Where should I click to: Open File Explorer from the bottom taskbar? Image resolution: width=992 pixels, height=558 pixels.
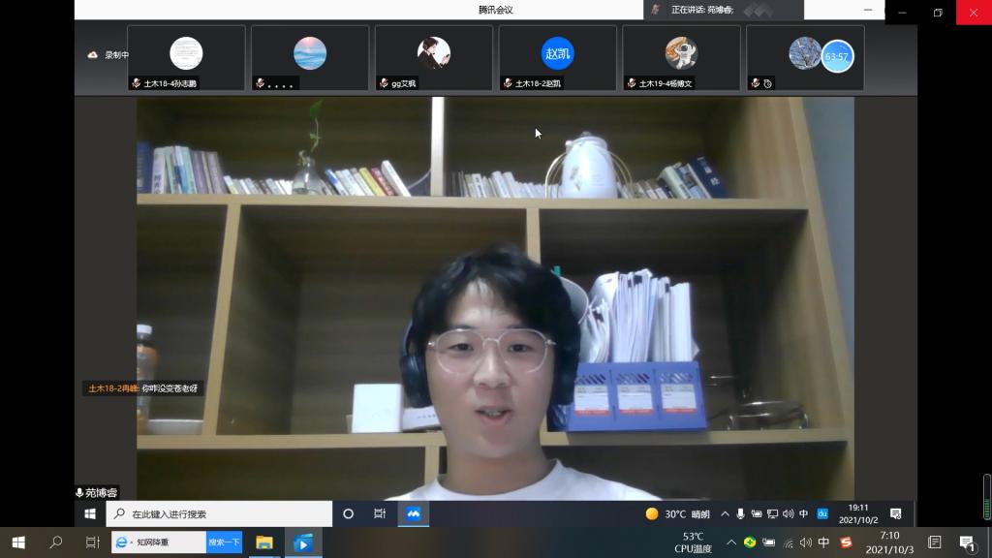pos(264,542)
